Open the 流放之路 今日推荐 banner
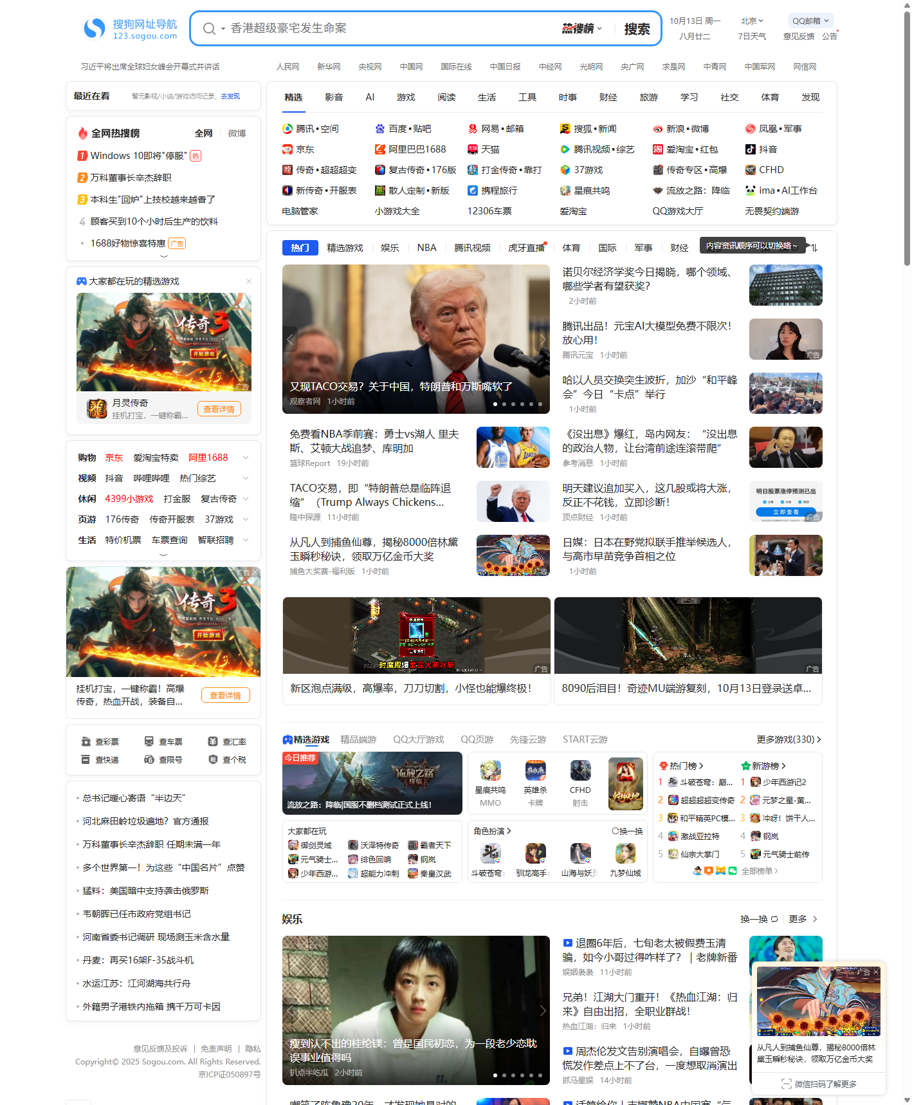This screenshot has width=912, height=1105. 372,783
